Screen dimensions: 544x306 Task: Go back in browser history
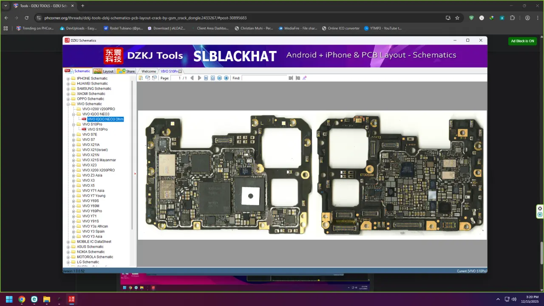6,18
